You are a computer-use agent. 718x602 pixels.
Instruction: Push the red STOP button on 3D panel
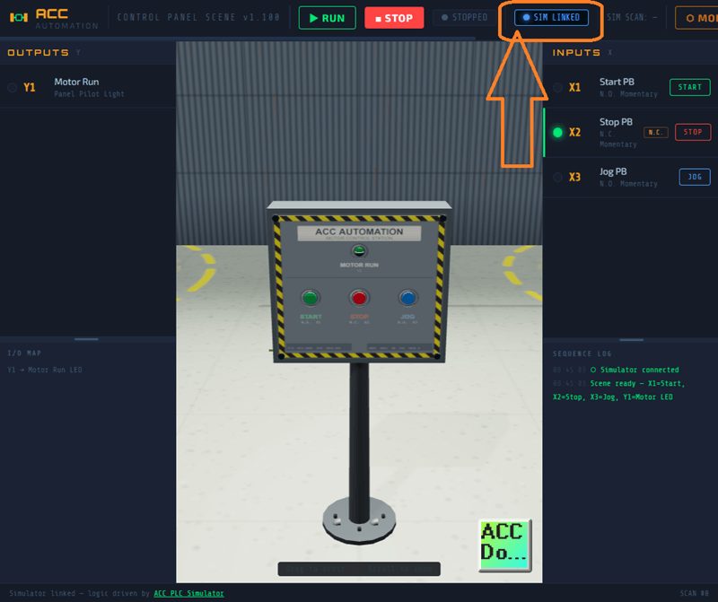coord(359,298)
